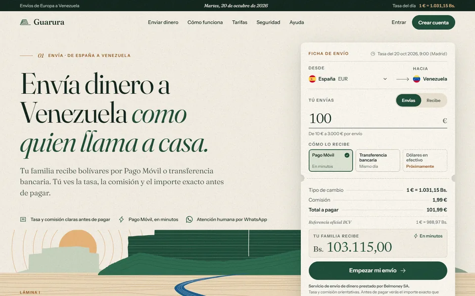This screenshot has height=296, width=475.
Task: Open Cómo funciona menu item
Action: pyautogui.click(x=205, y=22)
